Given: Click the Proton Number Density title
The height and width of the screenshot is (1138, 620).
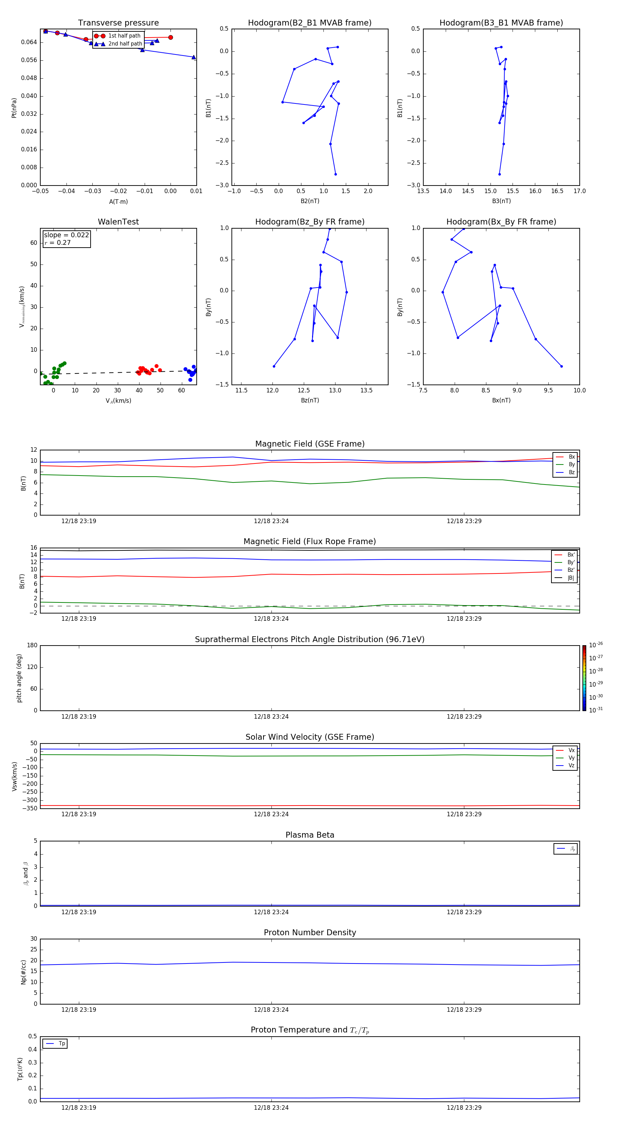Looking at the screenshot, I should pyautogui.click(x=310, y=932).
